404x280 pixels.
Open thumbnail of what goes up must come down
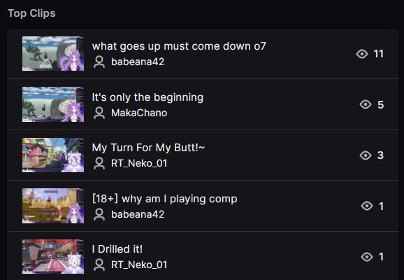point(53,54)
